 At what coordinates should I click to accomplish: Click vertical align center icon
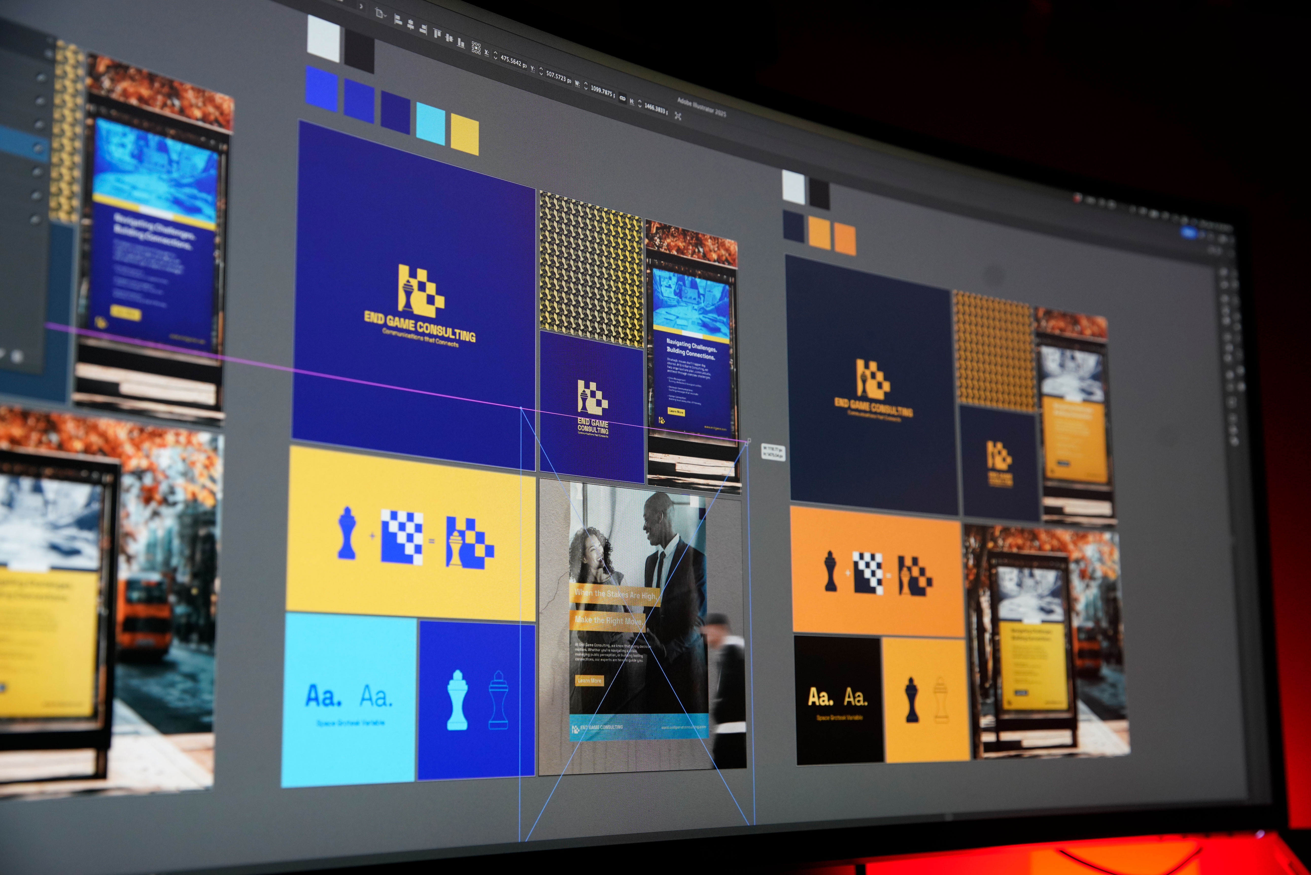click(x=449, y=38)
